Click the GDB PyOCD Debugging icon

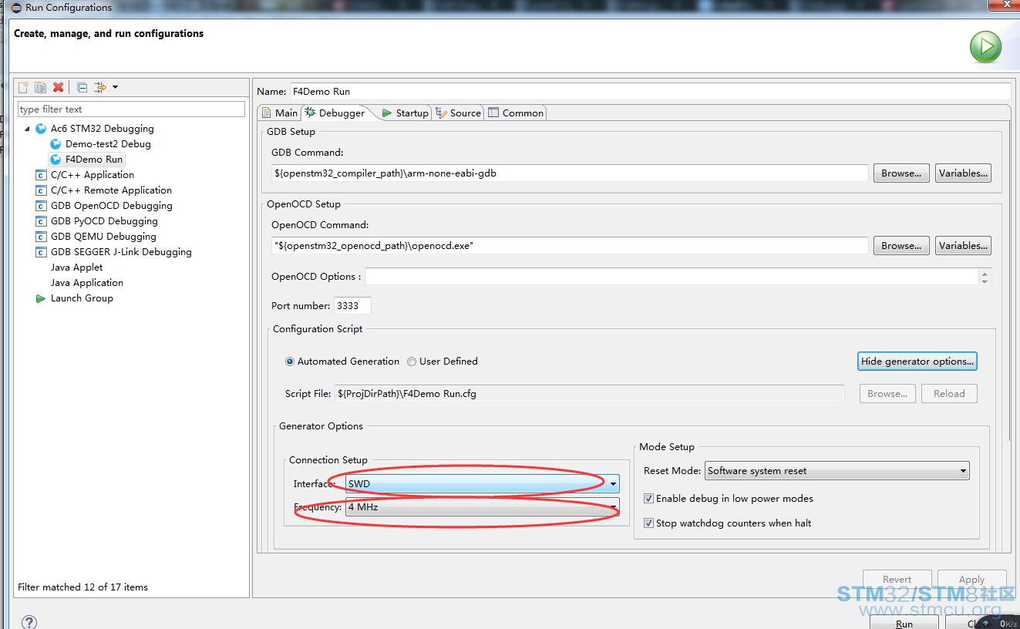[x=41, y=221]
